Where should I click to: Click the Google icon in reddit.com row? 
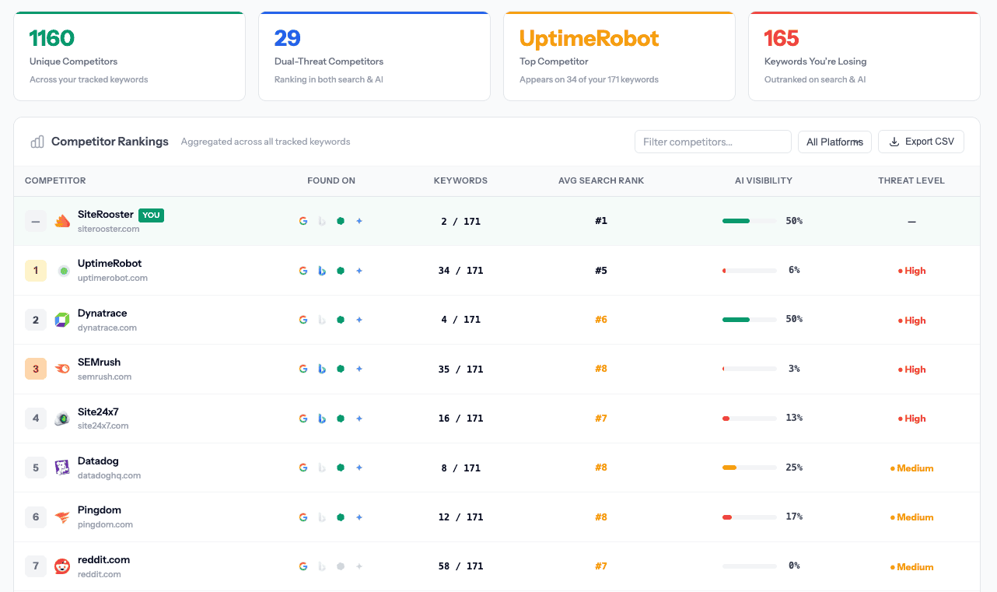pyautogui.click(x=303, y=566)
